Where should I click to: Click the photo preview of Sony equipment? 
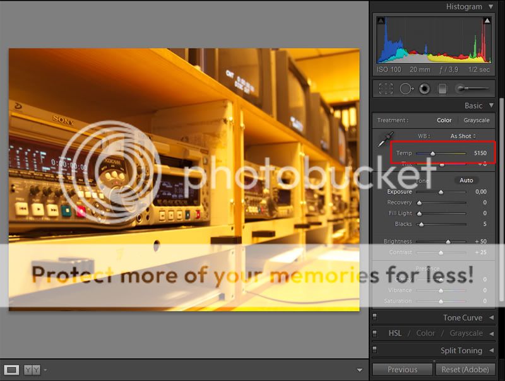pos(184,179)
